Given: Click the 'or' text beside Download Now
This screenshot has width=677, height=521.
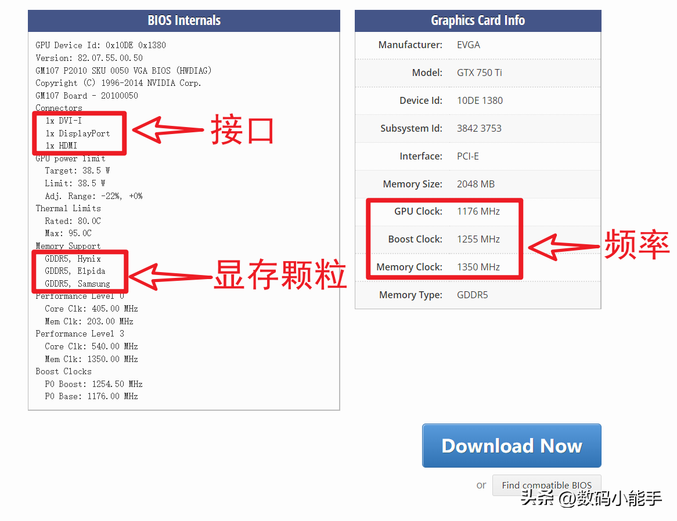Looking at the screenshot, I should pos(481,485).
